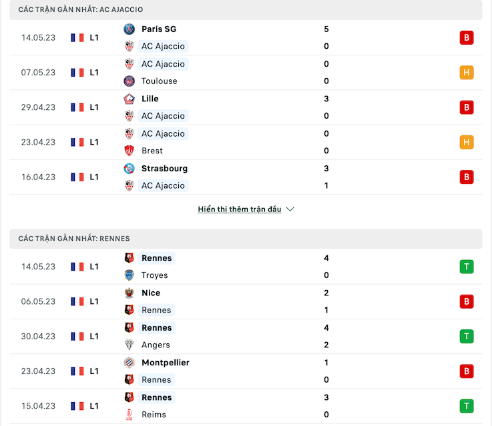Click the Reims team badge
The width and height of the screenshot is (492, 426).
click(129, 415)
